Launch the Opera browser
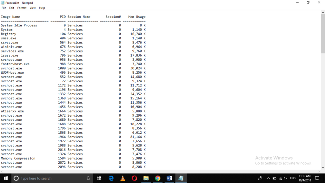 click(134, 178)
